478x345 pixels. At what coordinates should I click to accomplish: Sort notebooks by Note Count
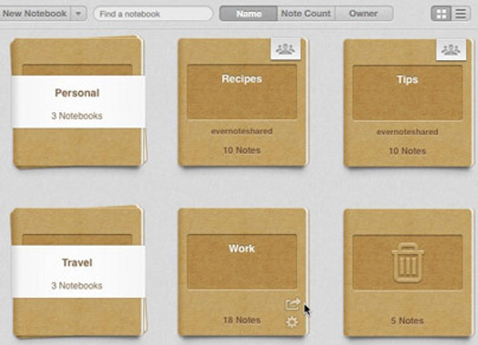pos(306,14)
